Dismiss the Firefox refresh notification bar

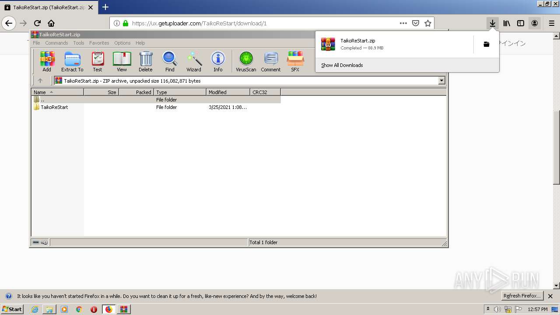pyautogui.click(x=550, y=296)
